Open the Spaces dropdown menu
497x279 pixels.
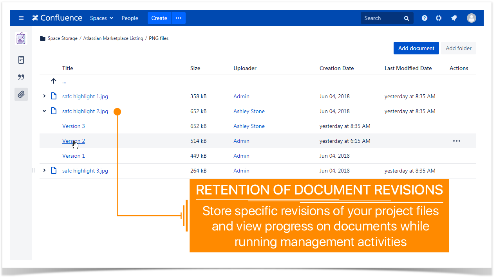tap(101, 18)
